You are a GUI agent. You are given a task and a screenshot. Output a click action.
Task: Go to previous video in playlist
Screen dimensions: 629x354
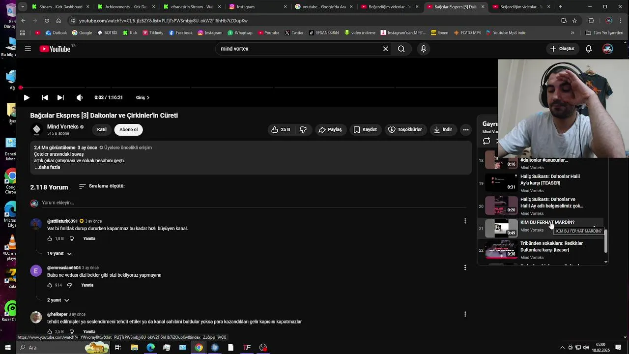(x=45, y=97)
